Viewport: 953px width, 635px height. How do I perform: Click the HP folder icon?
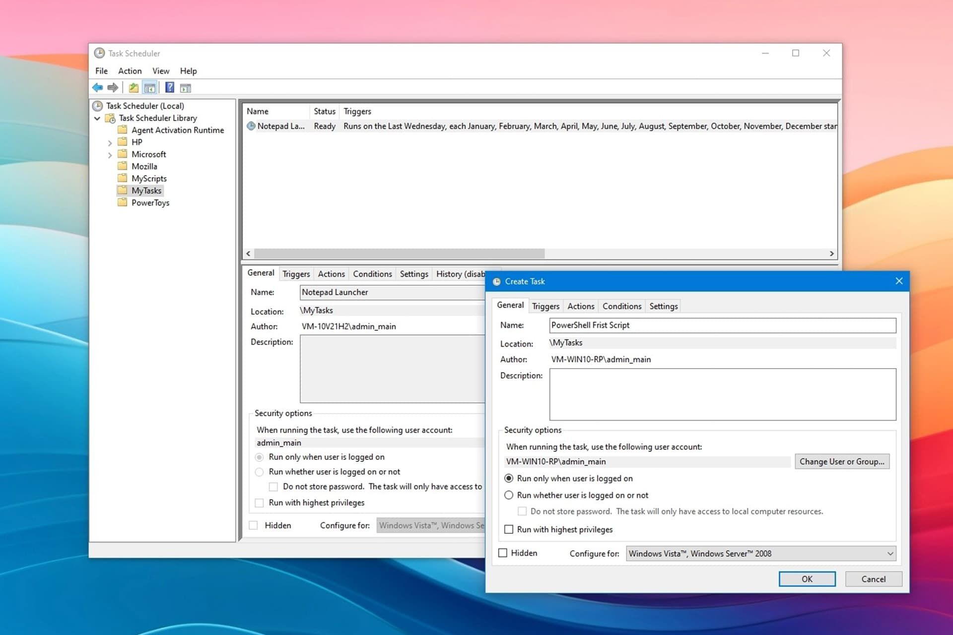tap(123, 141)
